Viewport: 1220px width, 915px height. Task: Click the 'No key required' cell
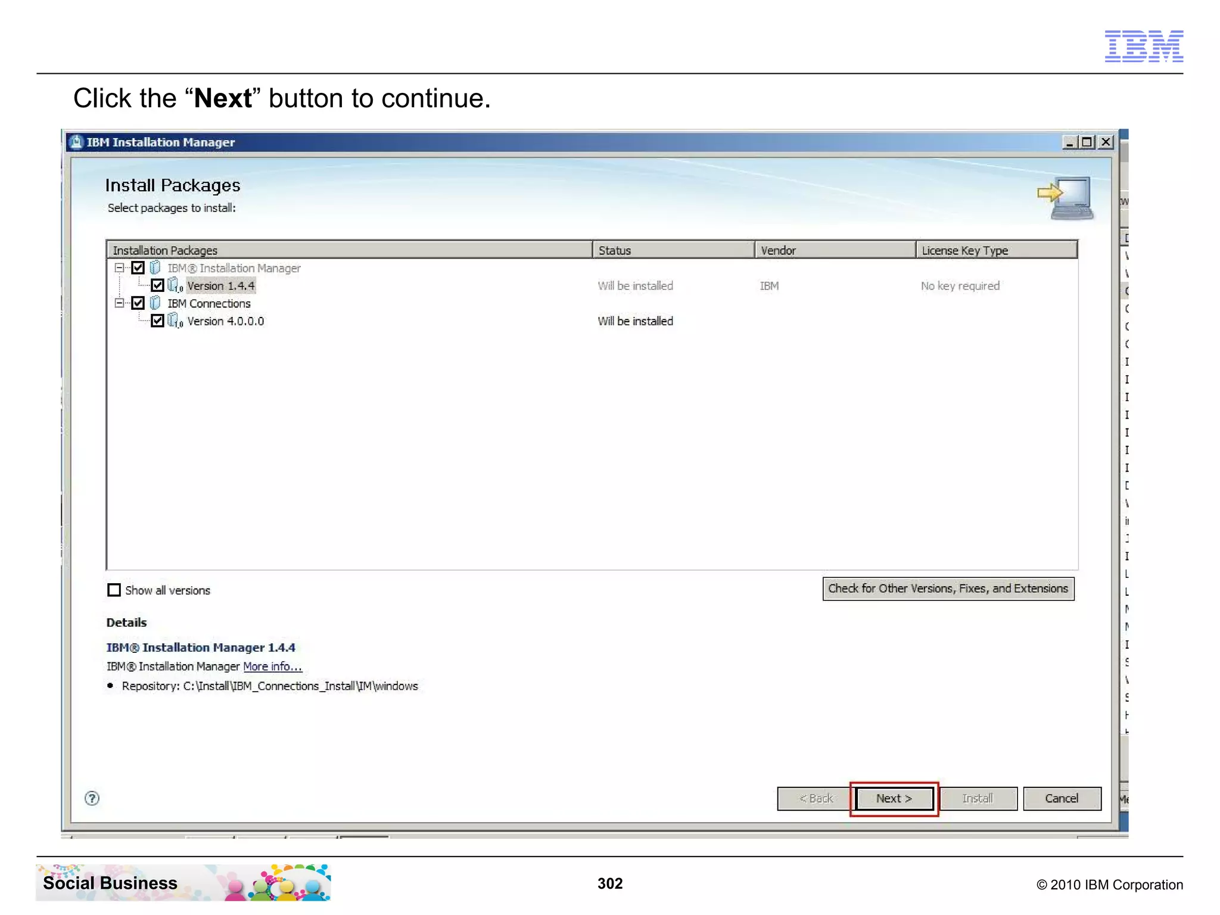pos(960,286)
